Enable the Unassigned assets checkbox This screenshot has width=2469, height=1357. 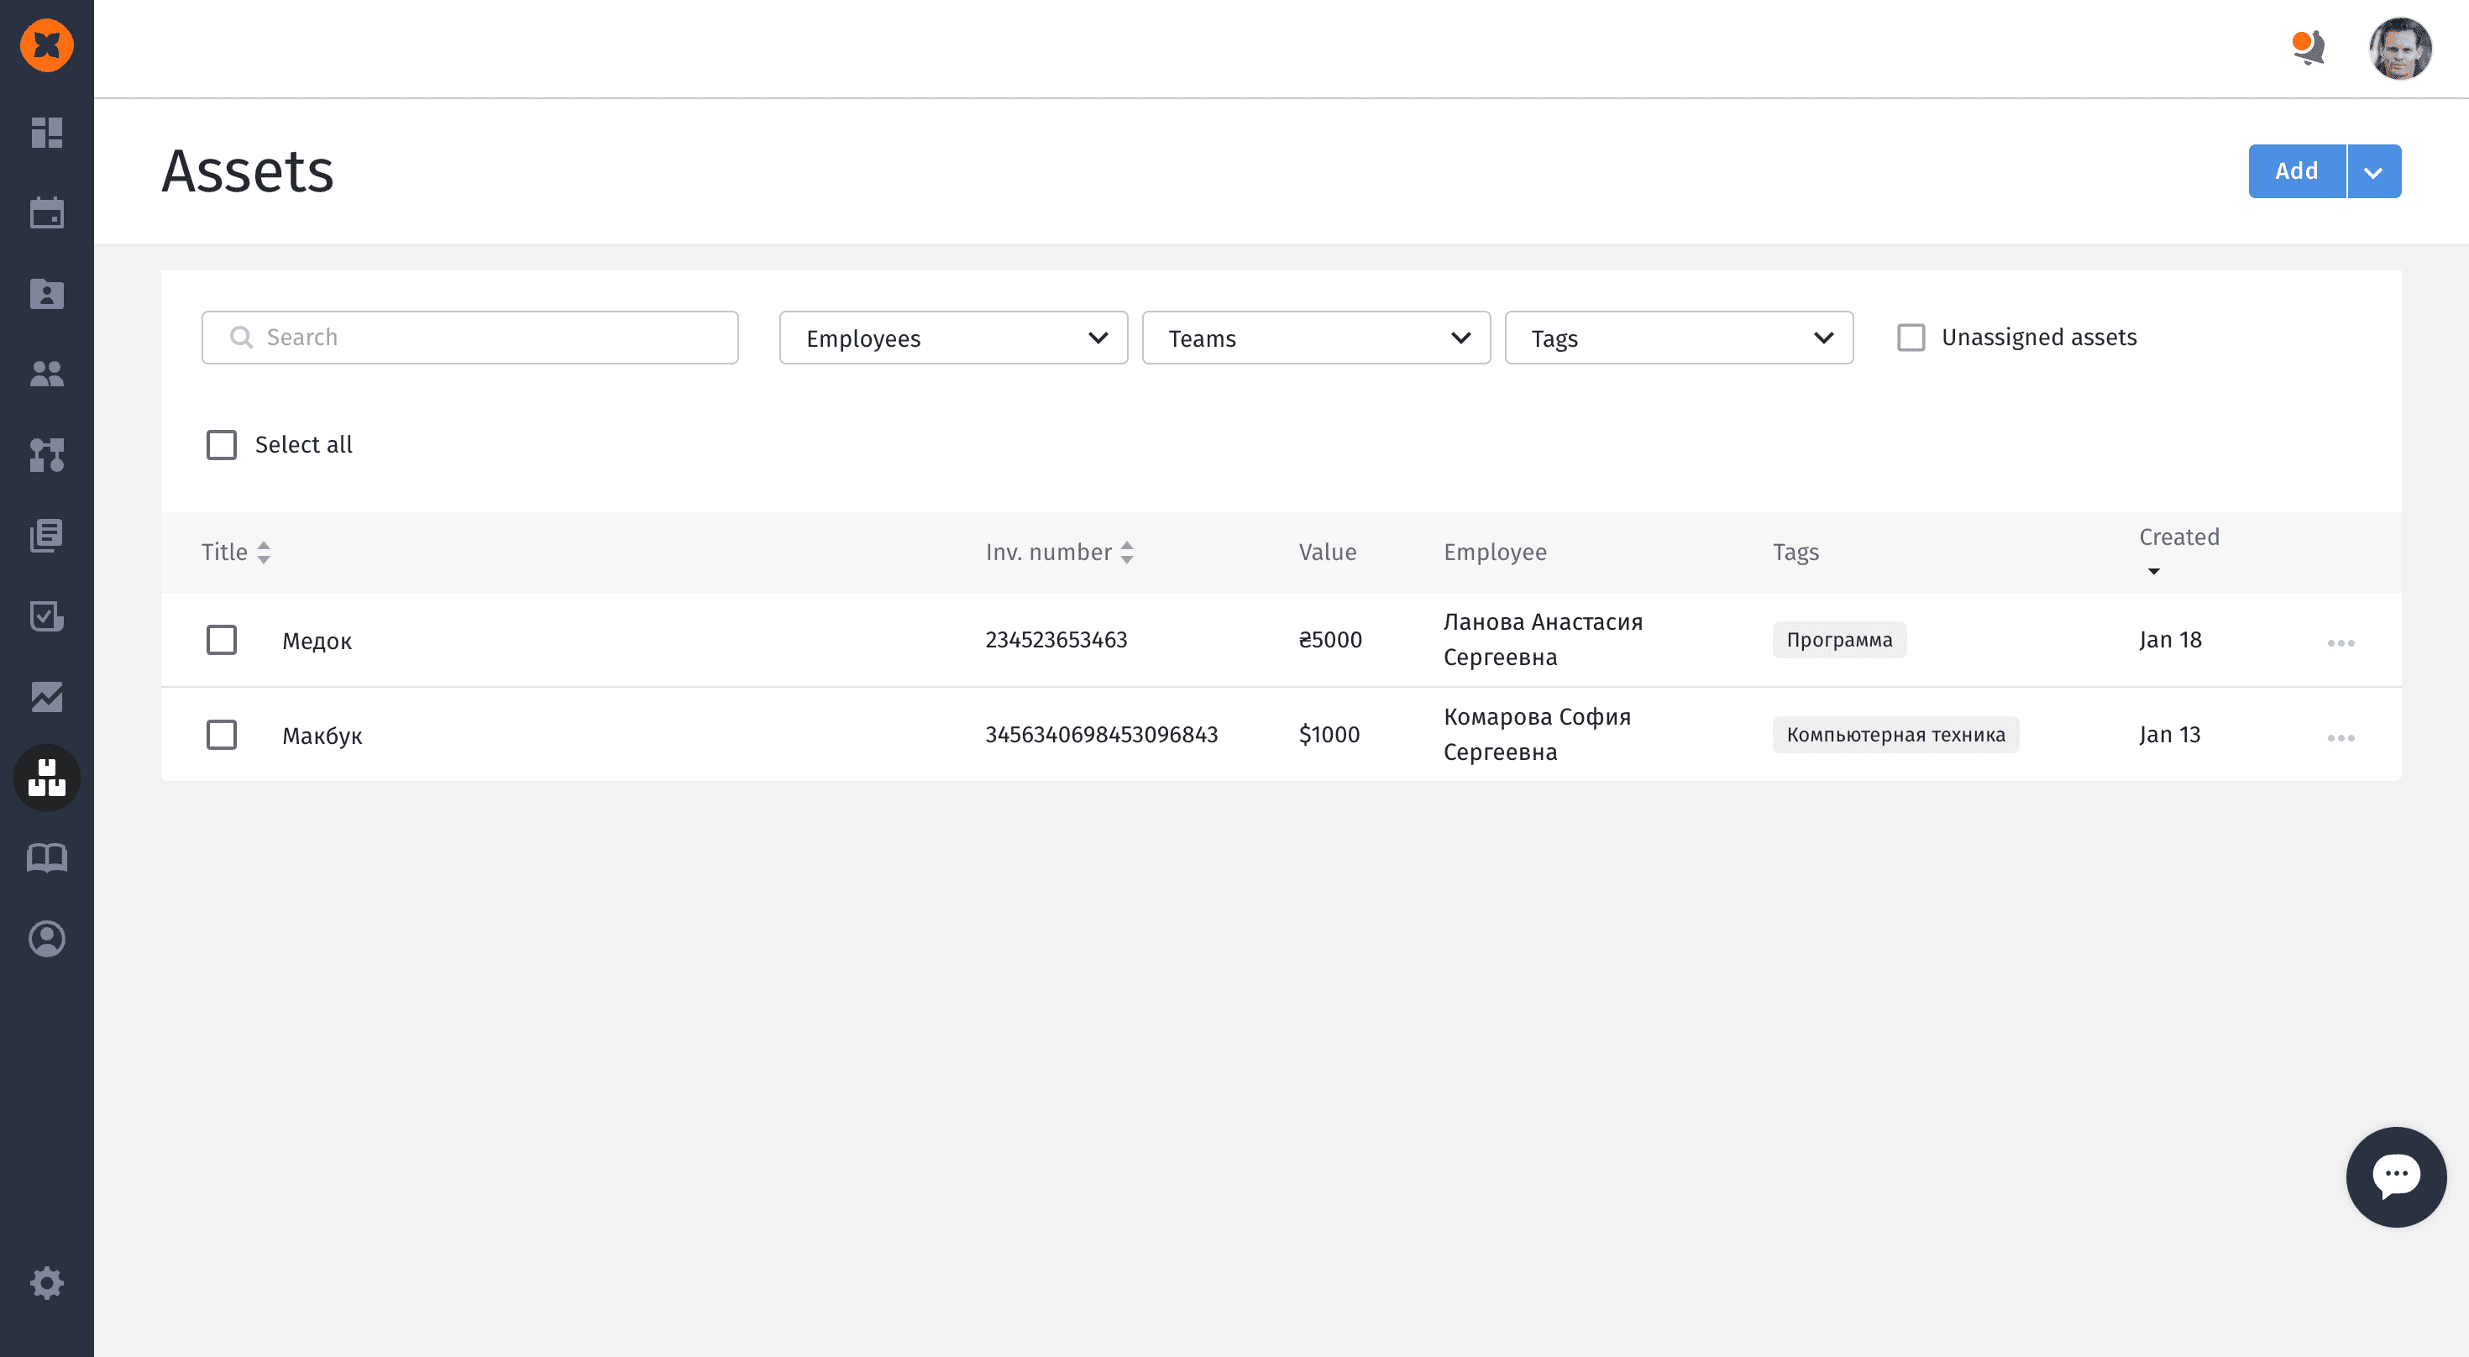click(x=1911, y=338)
